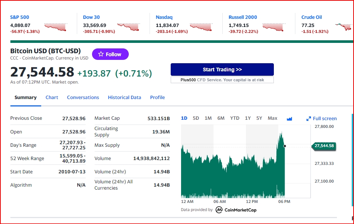Open the Full screen chart view

point(321,119)
